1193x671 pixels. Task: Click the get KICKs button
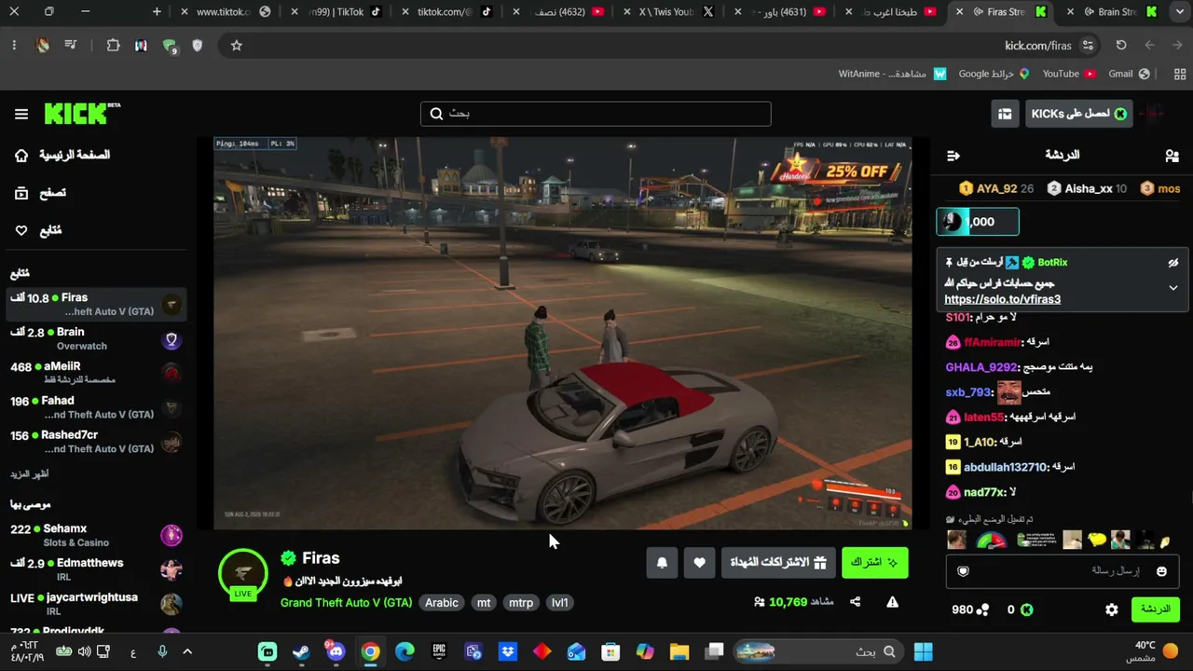1078,114
